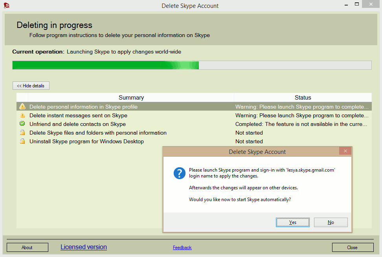
Task: Click the app icon in the title bar
Action: click(7, 5)
